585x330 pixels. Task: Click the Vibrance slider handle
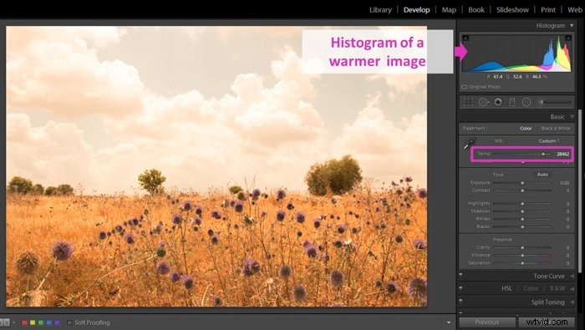click(x=522, y=256)
